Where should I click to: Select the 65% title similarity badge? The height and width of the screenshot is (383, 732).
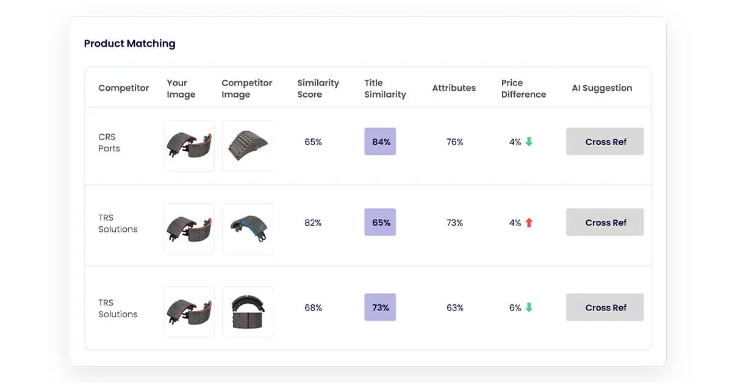[380, 223]
